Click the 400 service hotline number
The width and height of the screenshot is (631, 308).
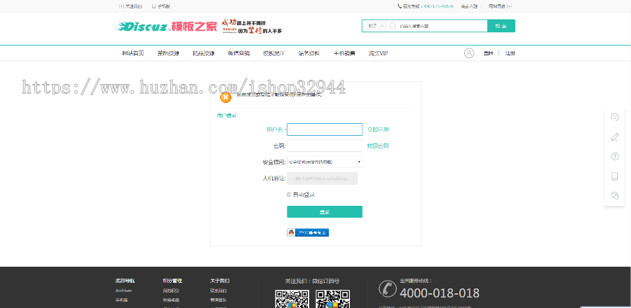coord(438,6)
